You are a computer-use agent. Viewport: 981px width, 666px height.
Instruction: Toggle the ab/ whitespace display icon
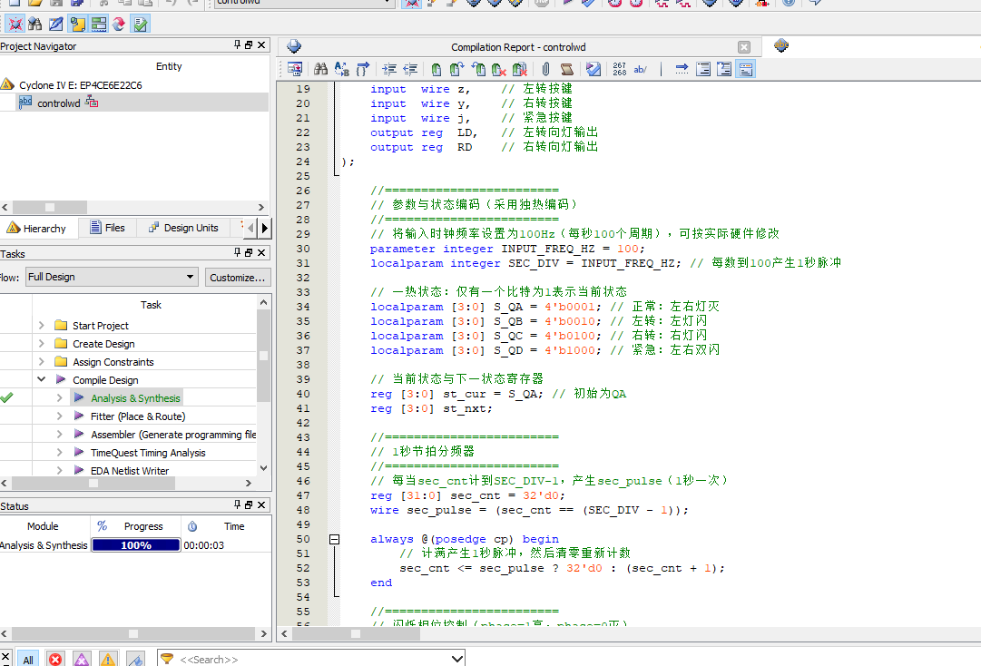(x=640, y=69)
